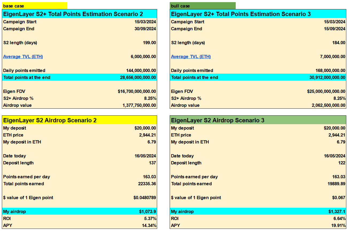Select the Total Points Estimation Scenario 2 header

click(80, 14)
